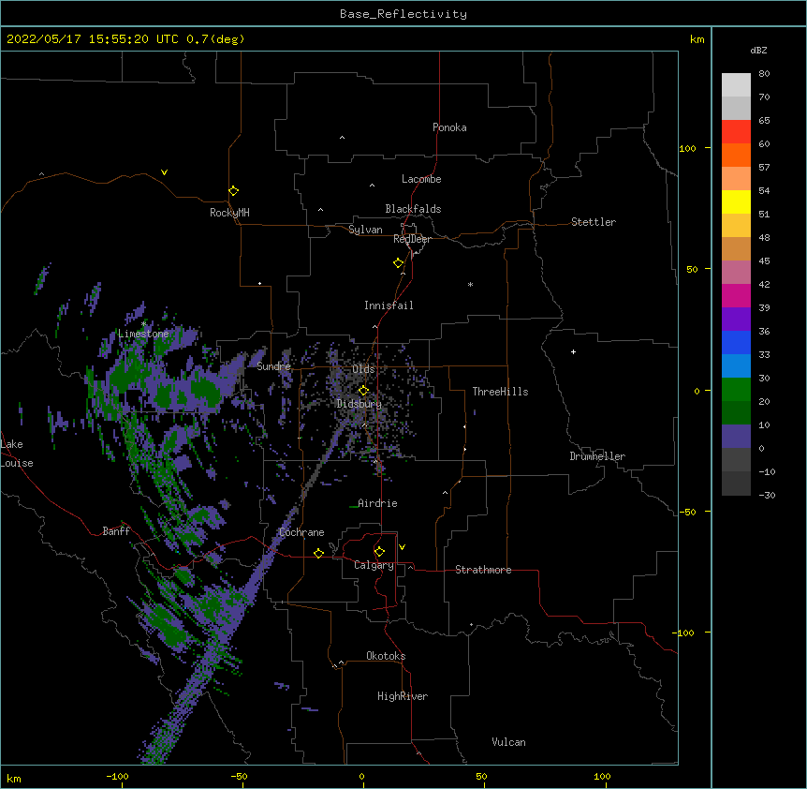Select the dark gray -30 to -10 swatch
The image size is (807, 789).
pos(736,484)
